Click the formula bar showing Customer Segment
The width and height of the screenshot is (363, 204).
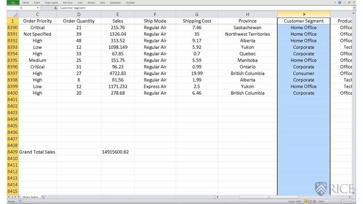pos(205,8)
